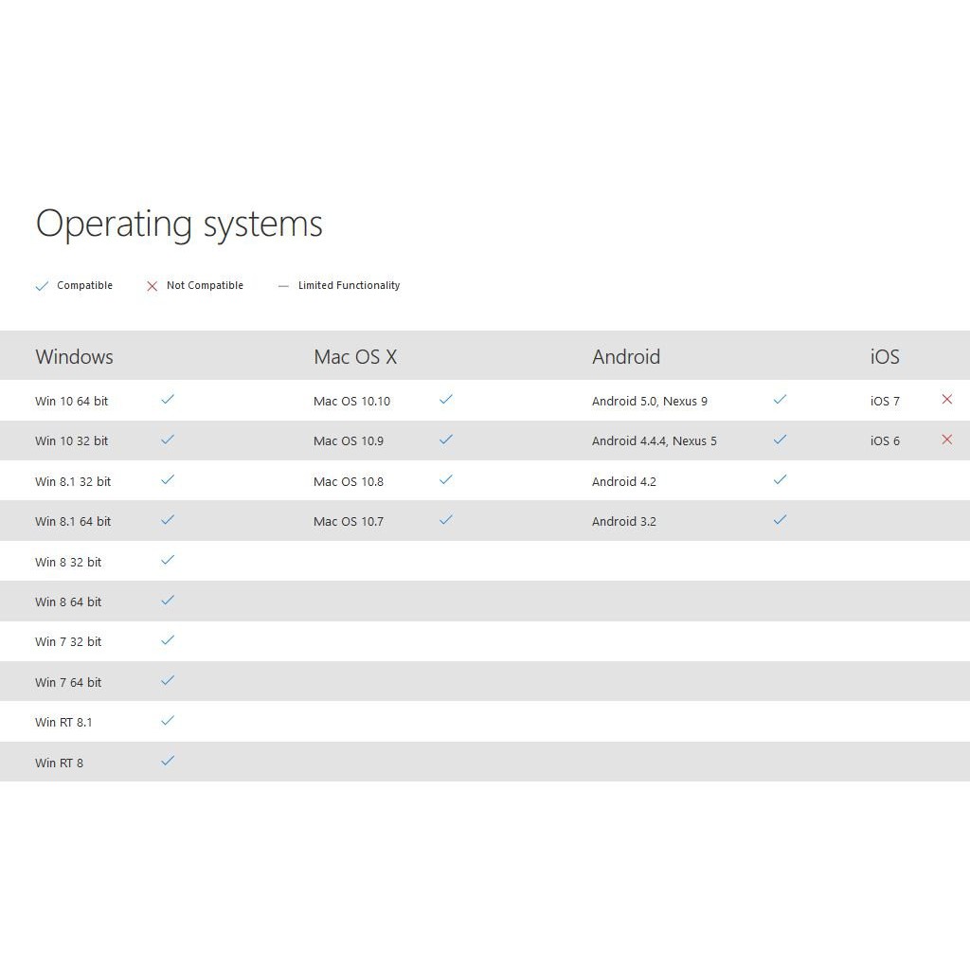Image resolution: width=970 pixels, height=970 pixels.
Task: Click the checkmark next to Win 10 64 bit
Action: [x=168, y=400]
